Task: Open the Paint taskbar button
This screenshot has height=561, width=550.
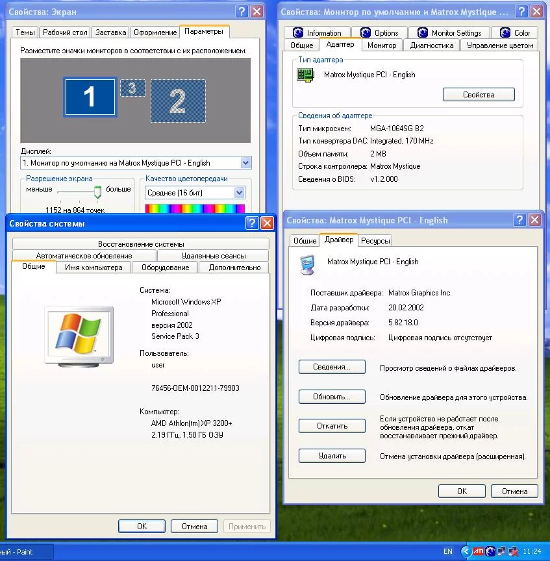Action: pyautogui.click(x=25, y=552)
